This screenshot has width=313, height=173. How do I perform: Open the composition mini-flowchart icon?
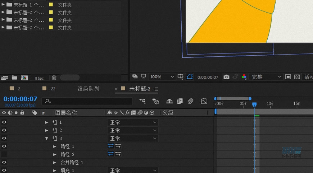(142, 101)
